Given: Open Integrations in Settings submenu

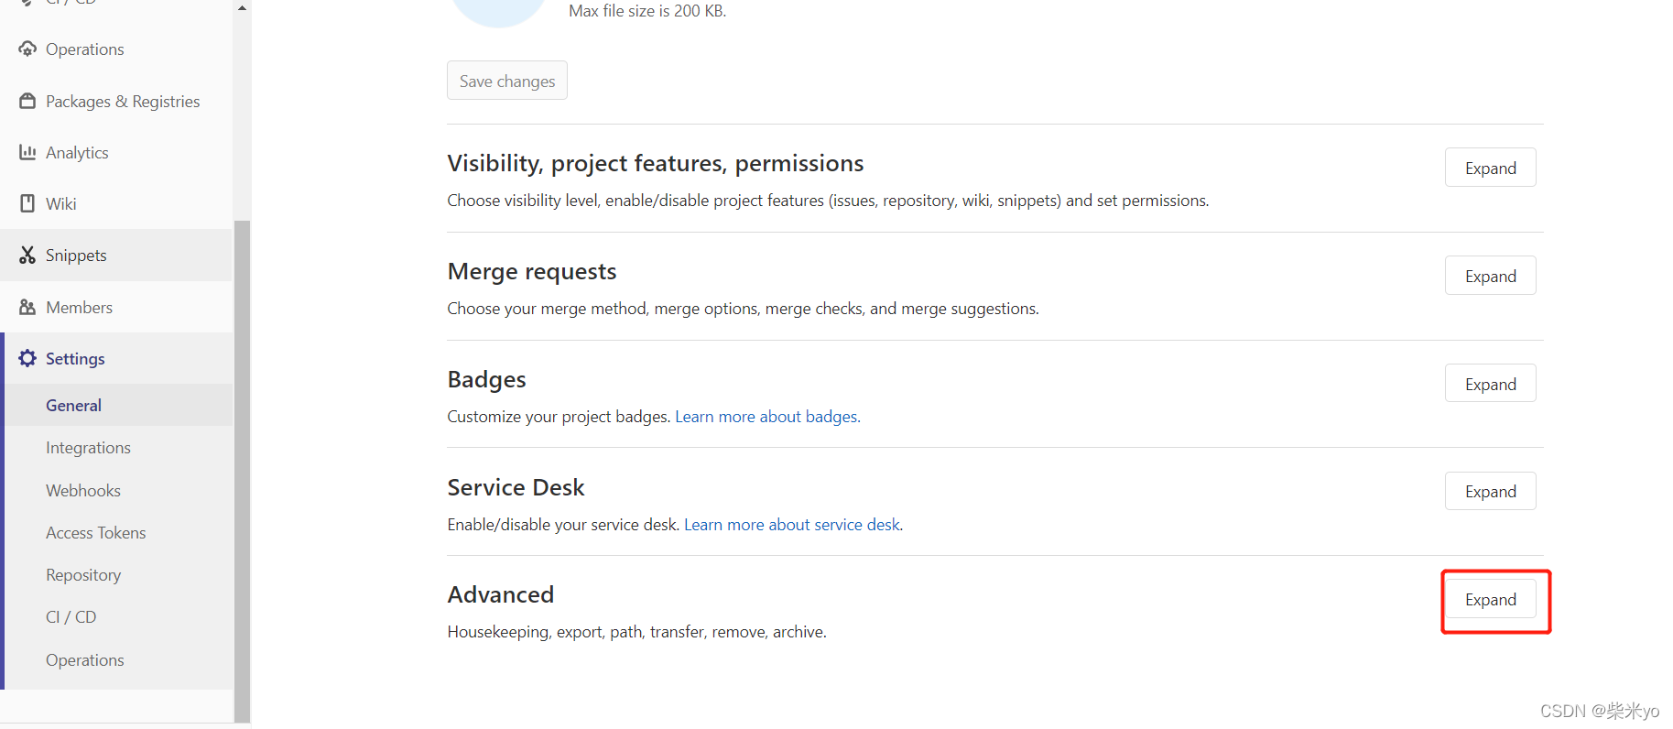Looking at the screenshot, I should (88, 448).
